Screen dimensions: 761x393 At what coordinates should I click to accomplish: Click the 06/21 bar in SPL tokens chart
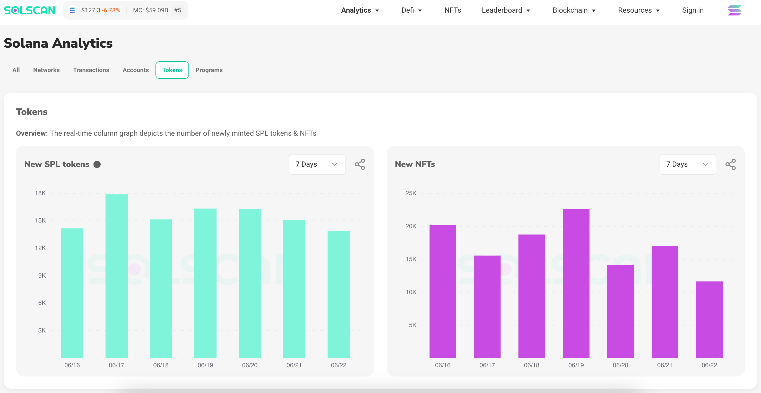(294, 289)
